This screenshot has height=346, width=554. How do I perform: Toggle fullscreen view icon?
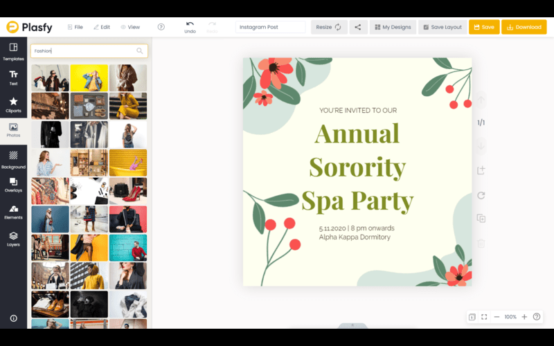coord(484,317)
